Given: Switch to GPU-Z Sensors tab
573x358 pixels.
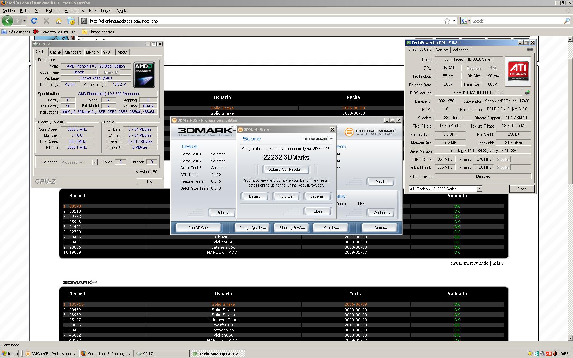Looking at the screenshot, I should click(x=442, y=50).
